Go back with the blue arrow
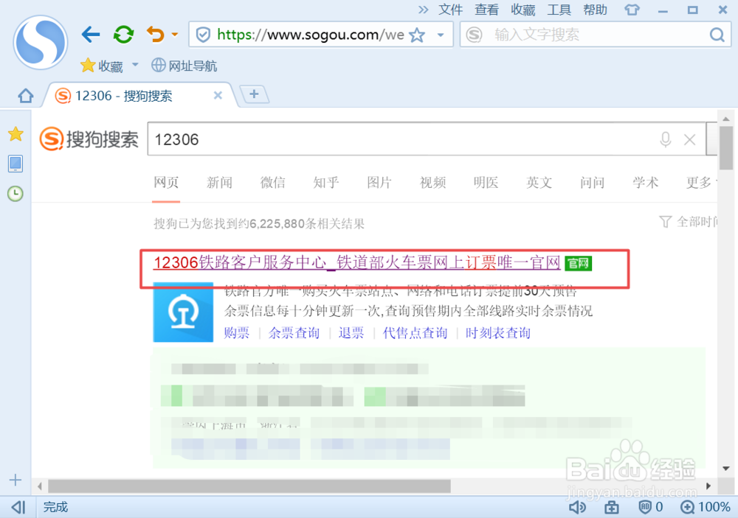 [x=90, y=35]
